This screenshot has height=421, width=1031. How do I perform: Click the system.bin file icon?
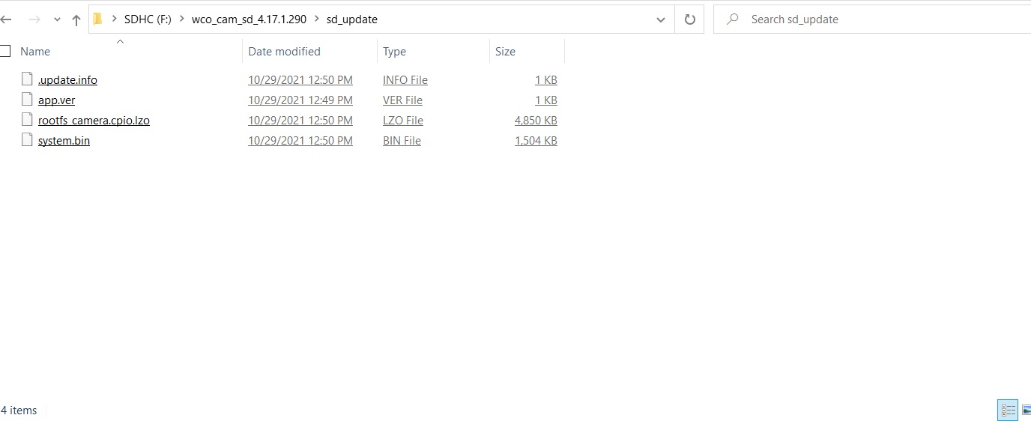tap(28, 140)
